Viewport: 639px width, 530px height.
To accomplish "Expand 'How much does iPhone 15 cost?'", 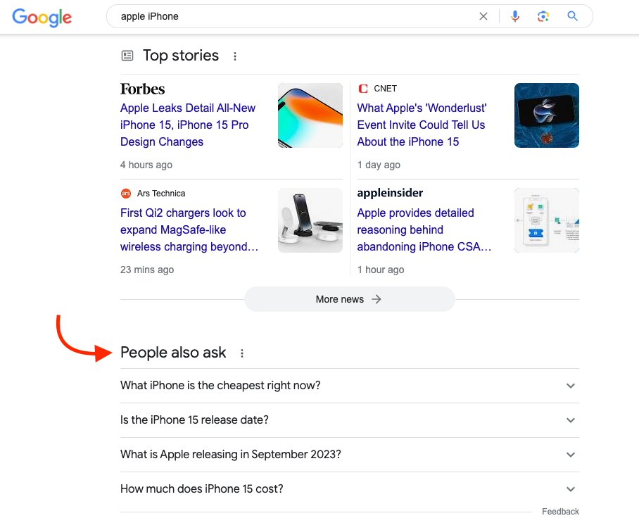I will (350, 488).
